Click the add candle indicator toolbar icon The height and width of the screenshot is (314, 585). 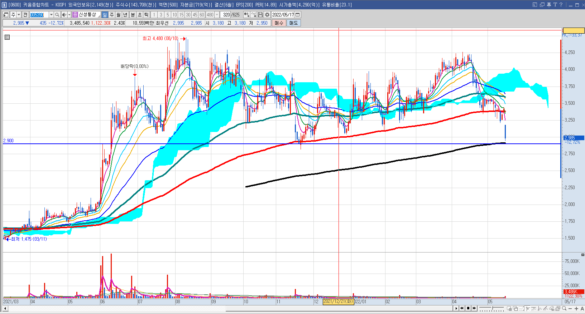coord(246,15)
